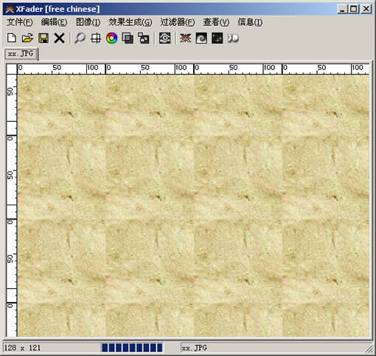Viewport: 376px width, 356px height.
Task: Open a file with folder icon
Action: pos(27,38)
